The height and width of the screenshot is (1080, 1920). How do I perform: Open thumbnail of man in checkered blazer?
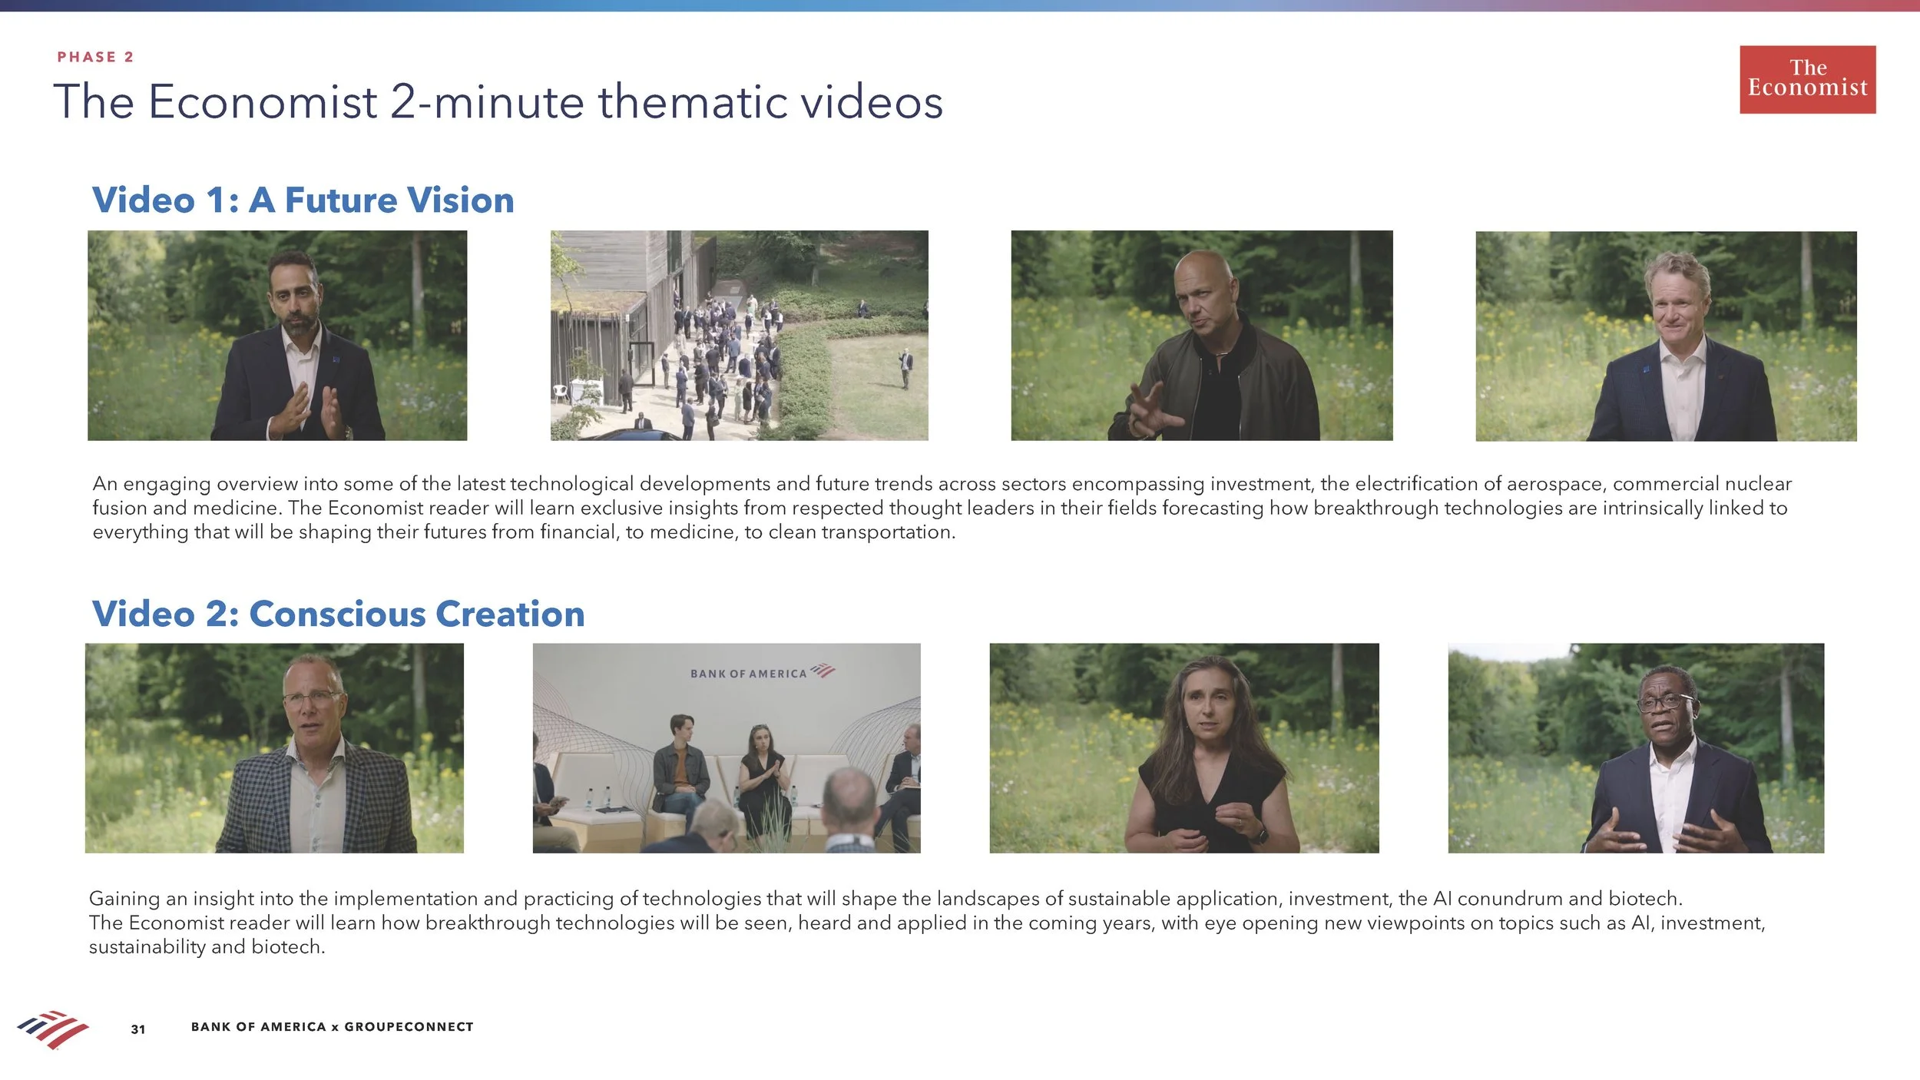274,748
